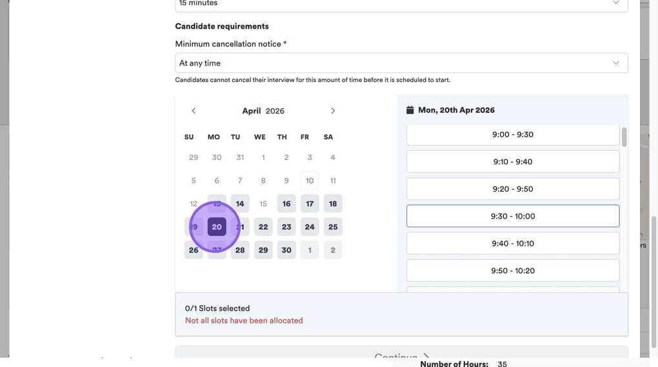
Task: Go to previous month in calendar
Action: click(194, 111)
